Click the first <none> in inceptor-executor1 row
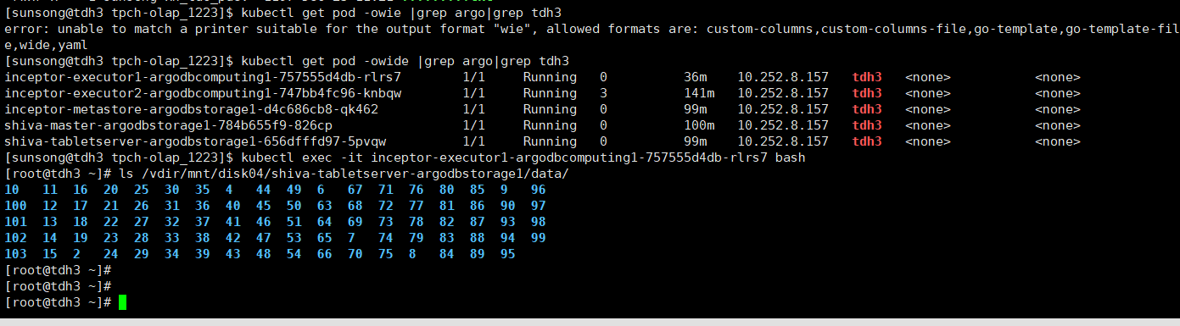The height and width of the screenshot is (326, 1180). (x=928, y=77)
